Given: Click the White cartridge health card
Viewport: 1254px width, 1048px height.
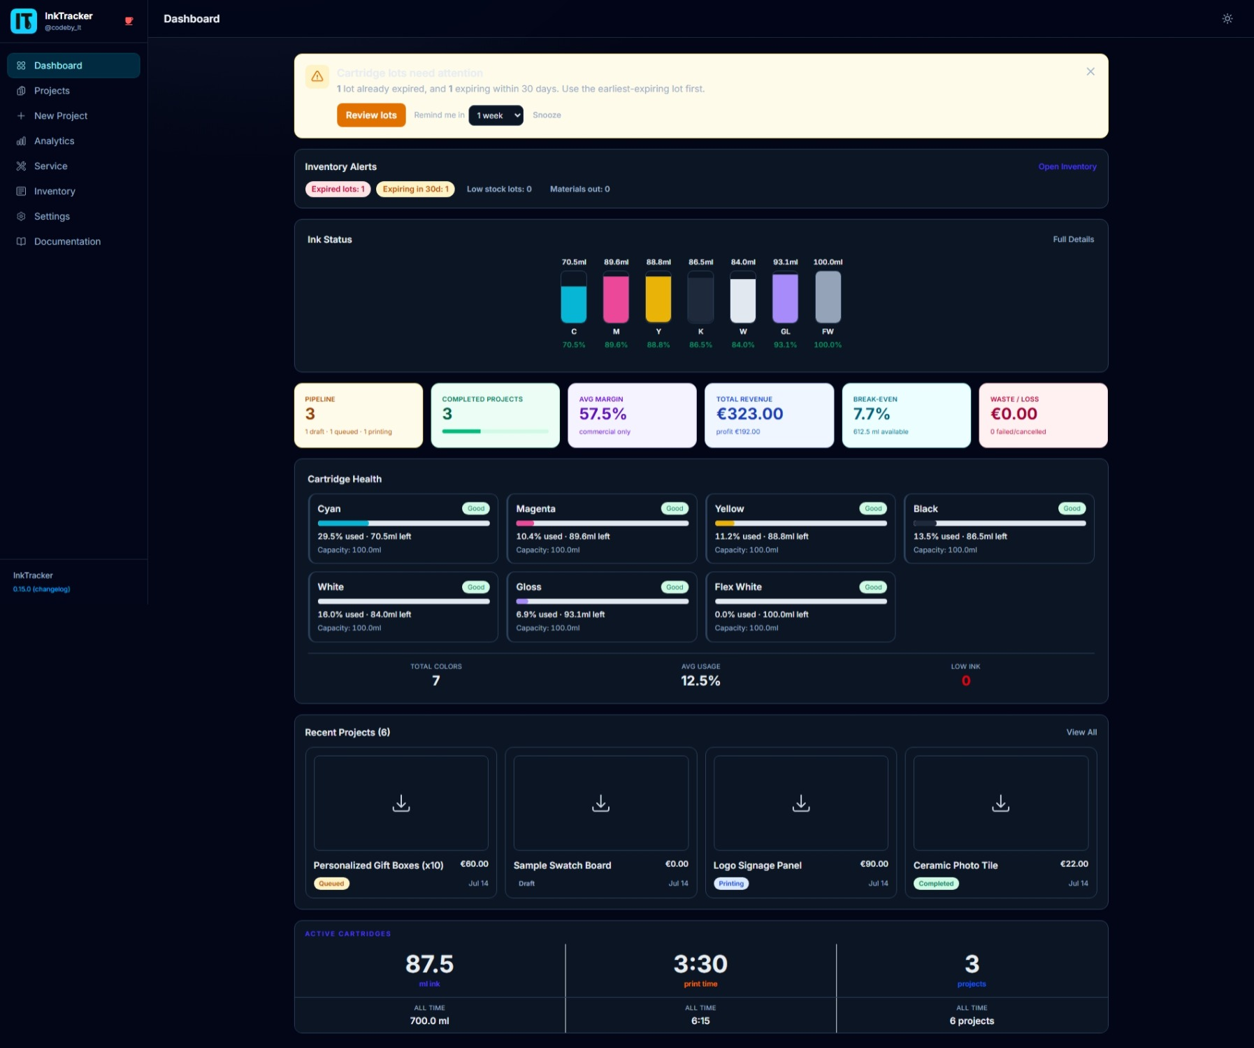Looking at the screenshot, I should [403, 607].
